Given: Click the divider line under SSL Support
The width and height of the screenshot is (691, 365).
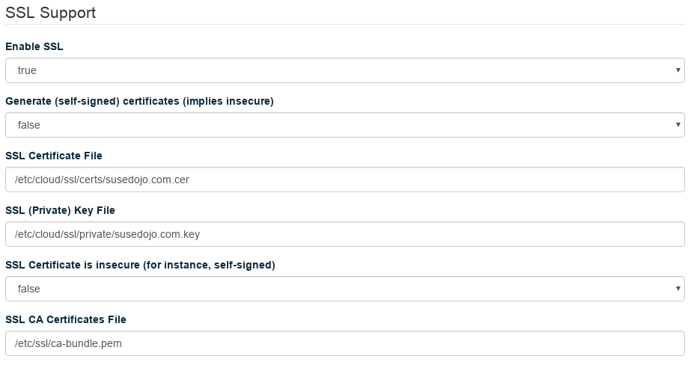Looking at the screenshot, I should [344, 25].
